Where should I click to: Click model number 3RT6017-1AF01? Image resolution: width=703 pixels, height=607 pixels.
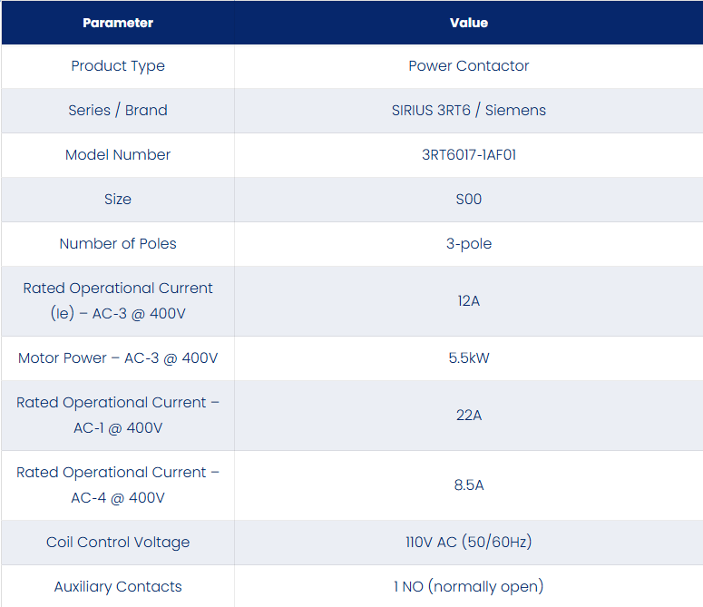coord(469,154)
